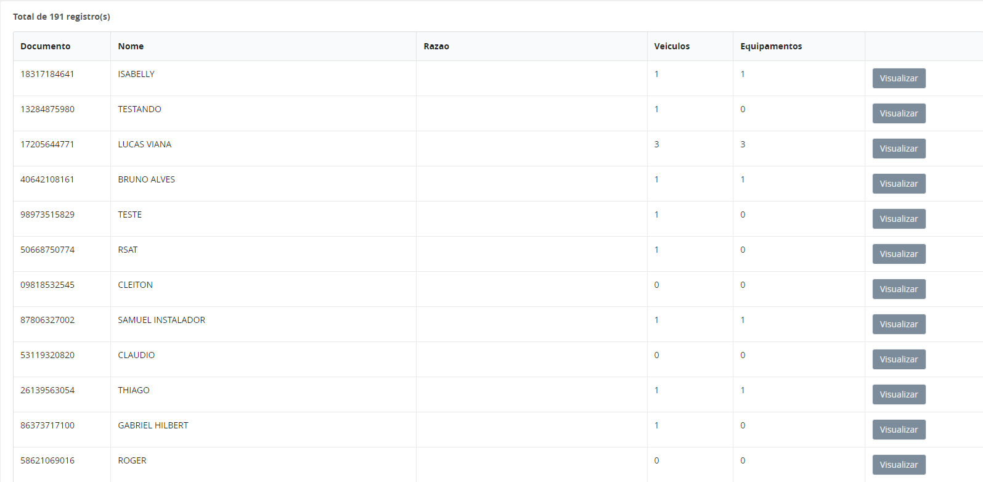Click Equipamentos value 0 in RSAT row
983x482 pixels.
click(x=743, y=250)
